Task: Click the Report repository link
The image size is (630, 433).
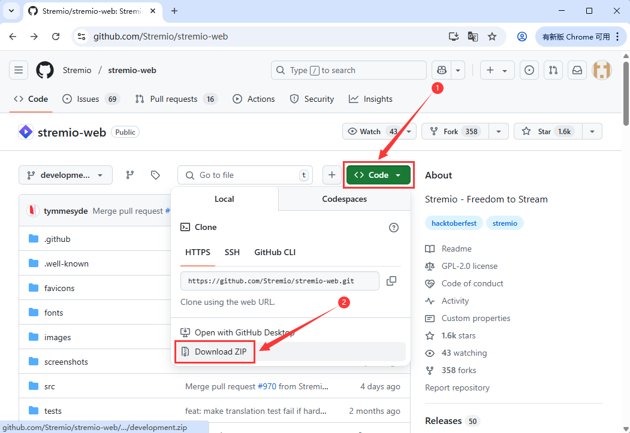Action: point(457,387)
